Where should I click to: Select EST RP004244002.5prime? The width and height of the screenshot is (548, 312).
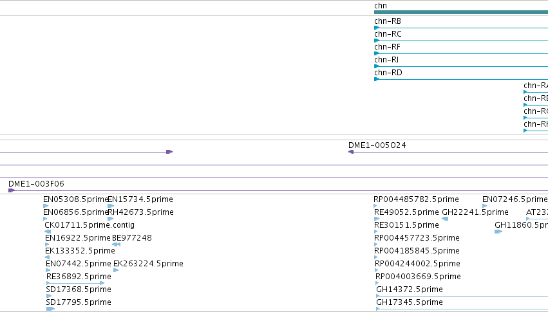[417, 264]
